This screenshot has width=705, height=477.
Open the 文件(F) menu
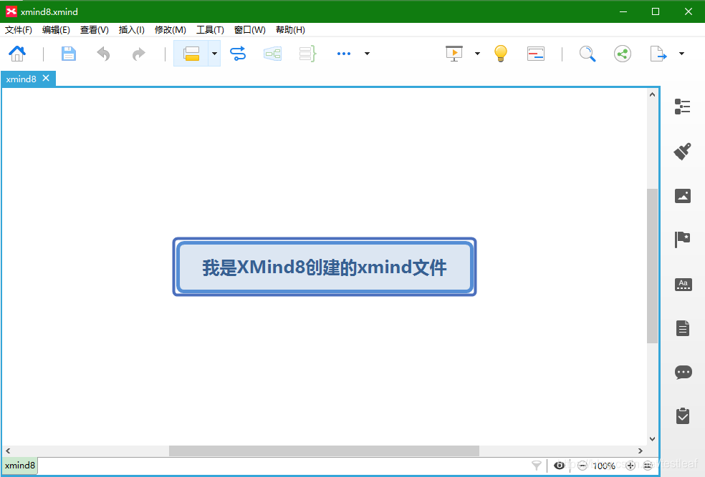19,29
